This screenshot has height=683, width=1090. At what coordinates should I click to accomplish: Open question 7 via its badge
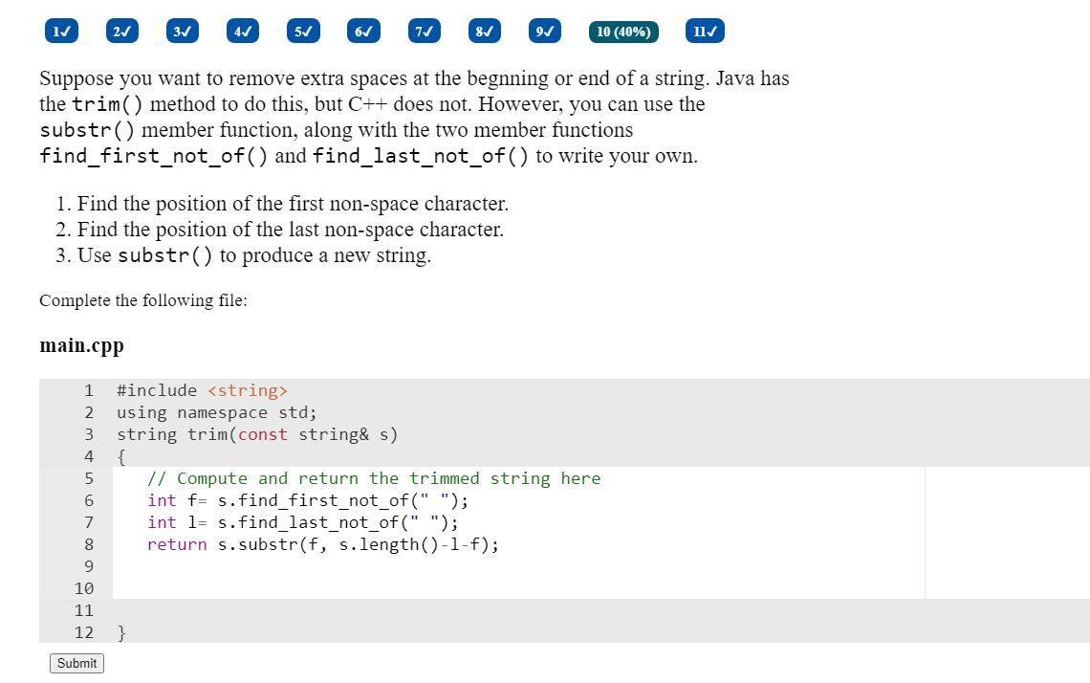424,31
